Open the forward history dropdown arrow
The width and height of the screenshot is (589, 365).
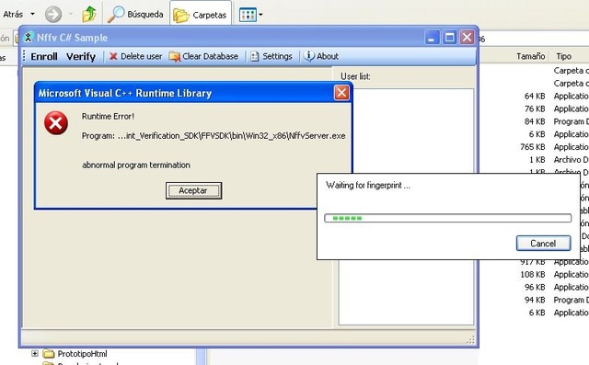(x=71, y=15)
